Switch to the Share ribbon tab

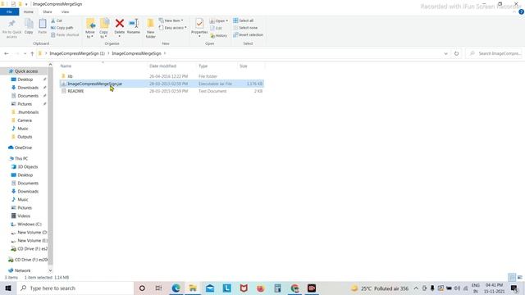pos(48,11)
